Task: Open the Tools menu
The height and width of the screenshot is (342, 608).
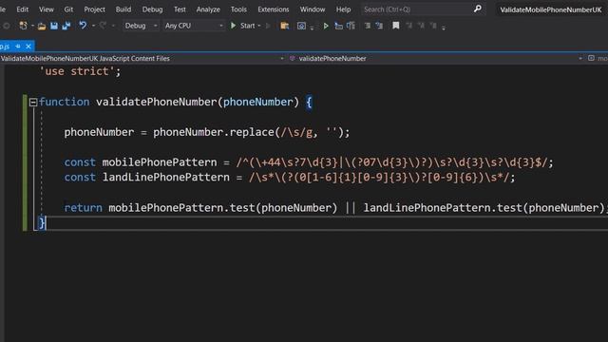Action: [x=238, y=9]
